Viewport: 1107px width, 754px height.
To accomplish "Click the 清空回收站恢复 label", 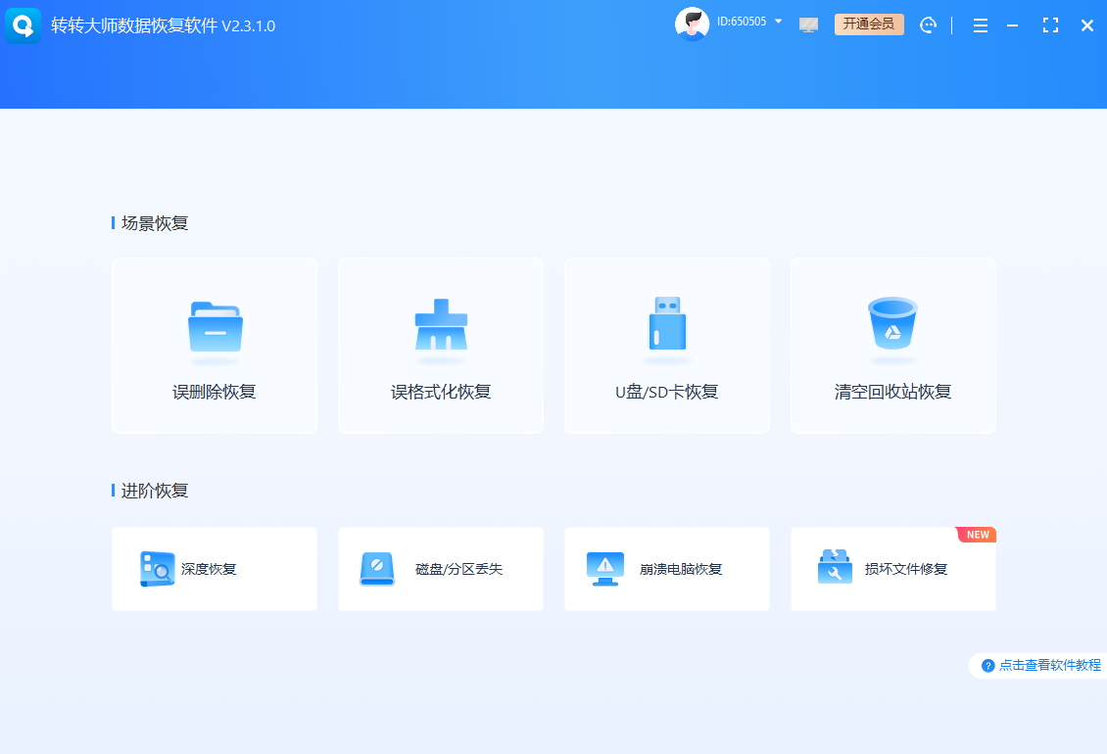I will pyautogui.click(x=892, y=392).
